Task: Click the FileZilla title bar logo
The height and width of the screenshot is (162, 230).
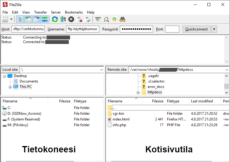Action: coord(5,5)
